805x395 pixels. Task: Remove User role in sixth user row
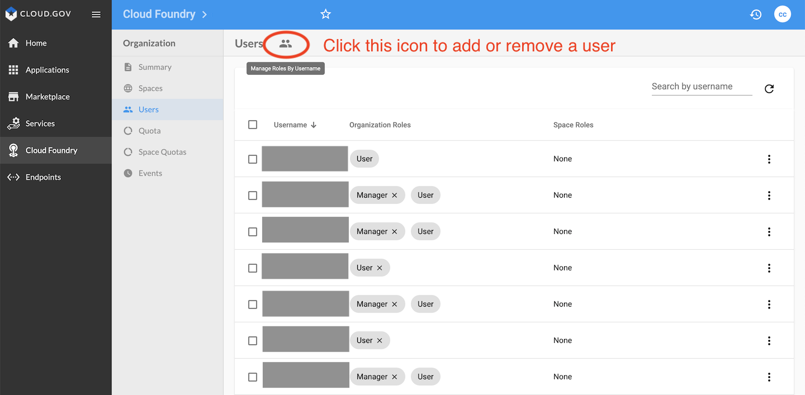[x=380, y=341]
